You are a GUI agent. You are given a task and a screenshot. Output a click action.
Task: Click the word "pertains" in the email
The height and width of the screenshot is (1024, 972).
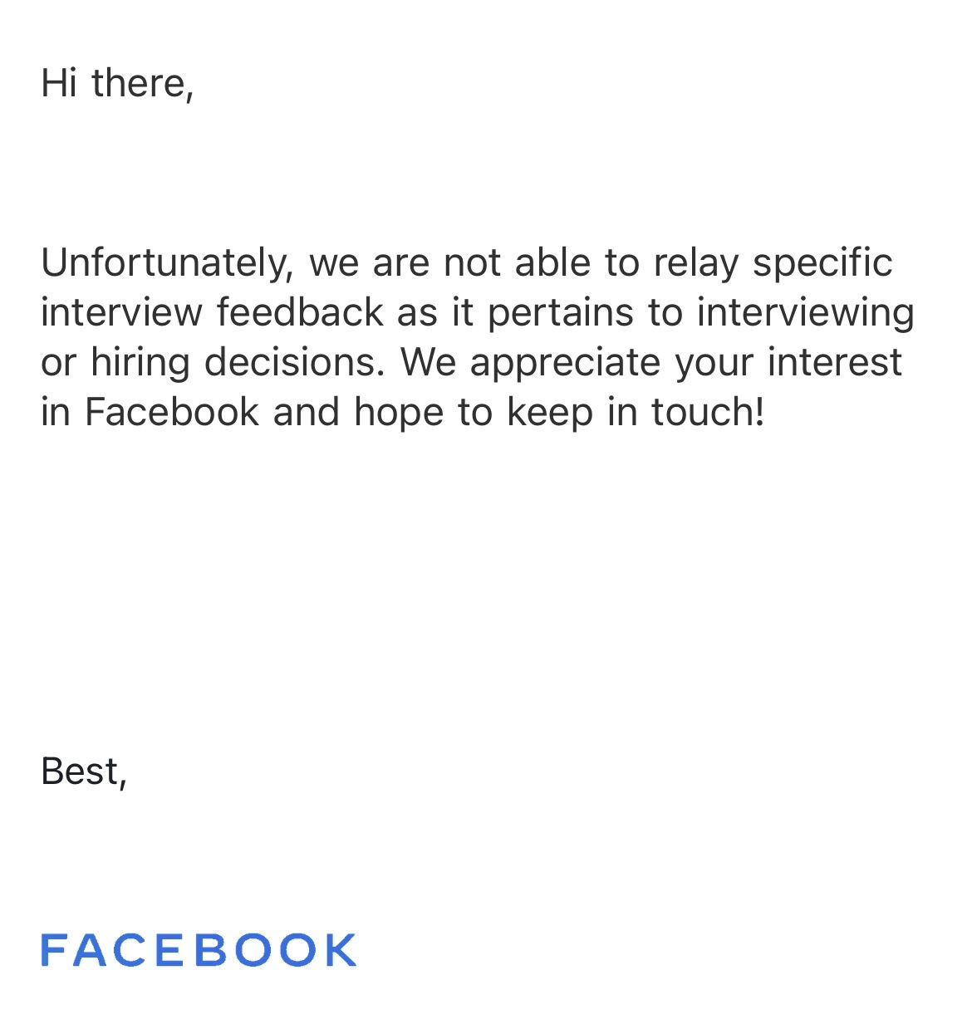point(560,314)
